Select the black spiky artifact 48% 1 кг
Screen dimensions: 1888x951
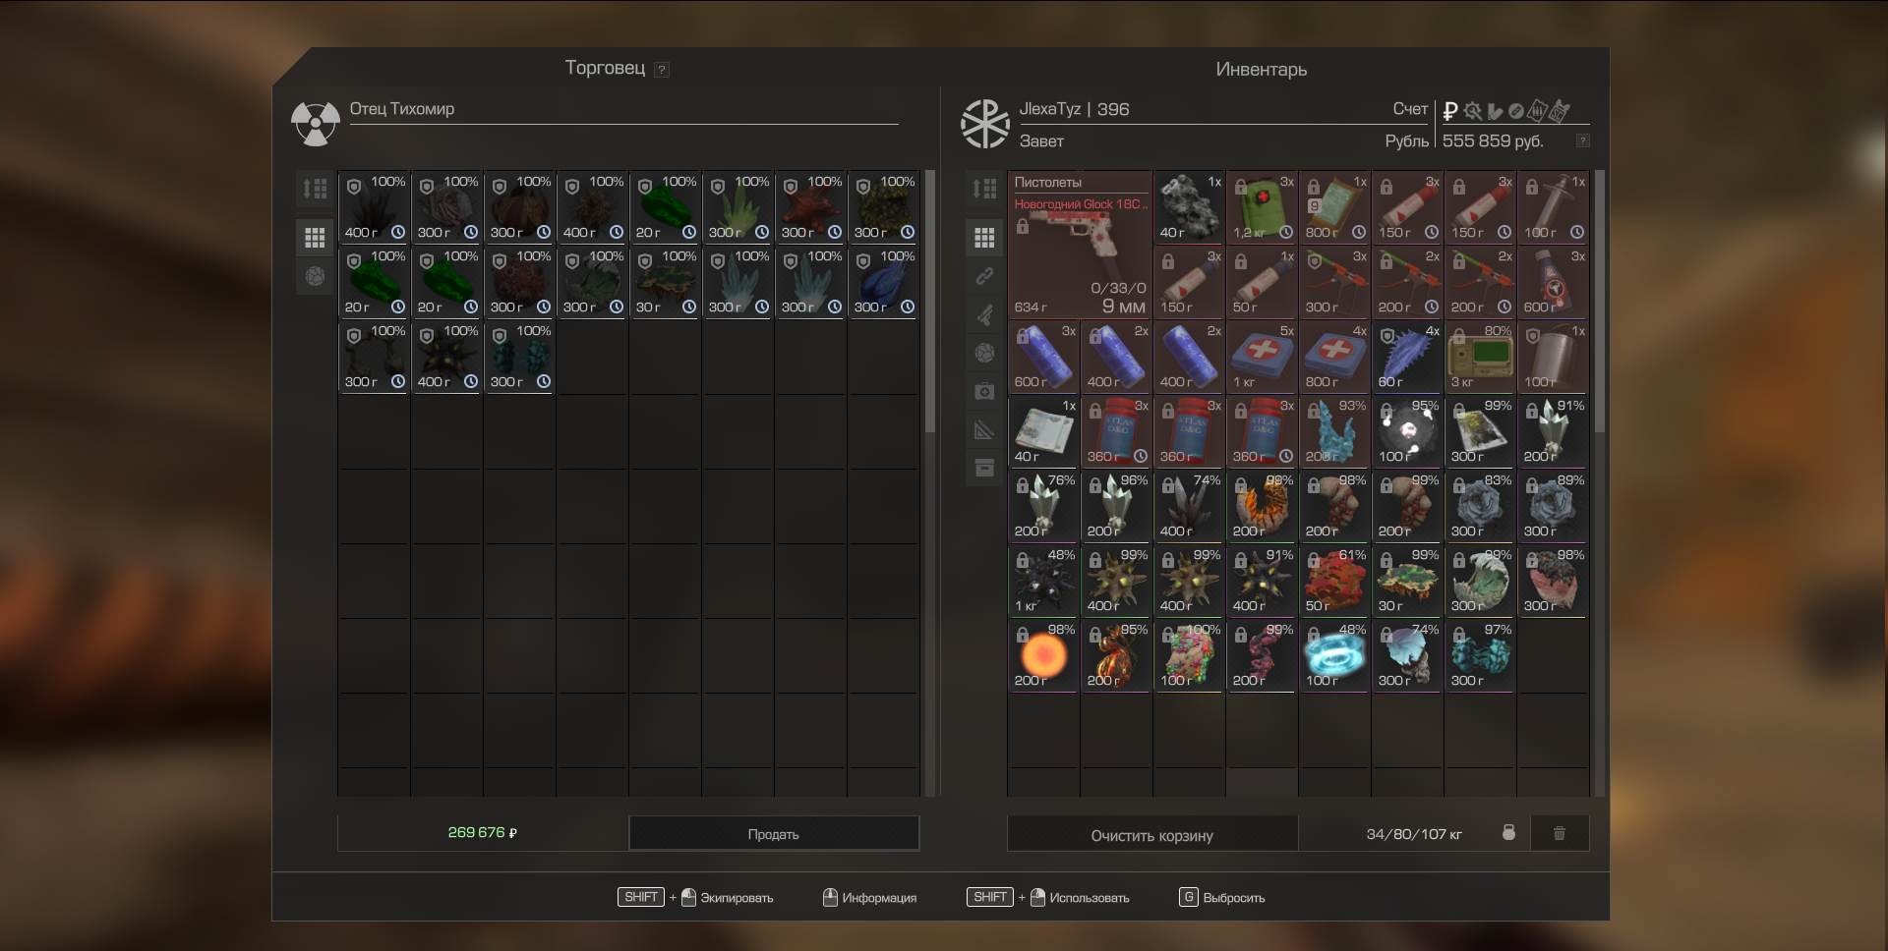point(1043,581)
